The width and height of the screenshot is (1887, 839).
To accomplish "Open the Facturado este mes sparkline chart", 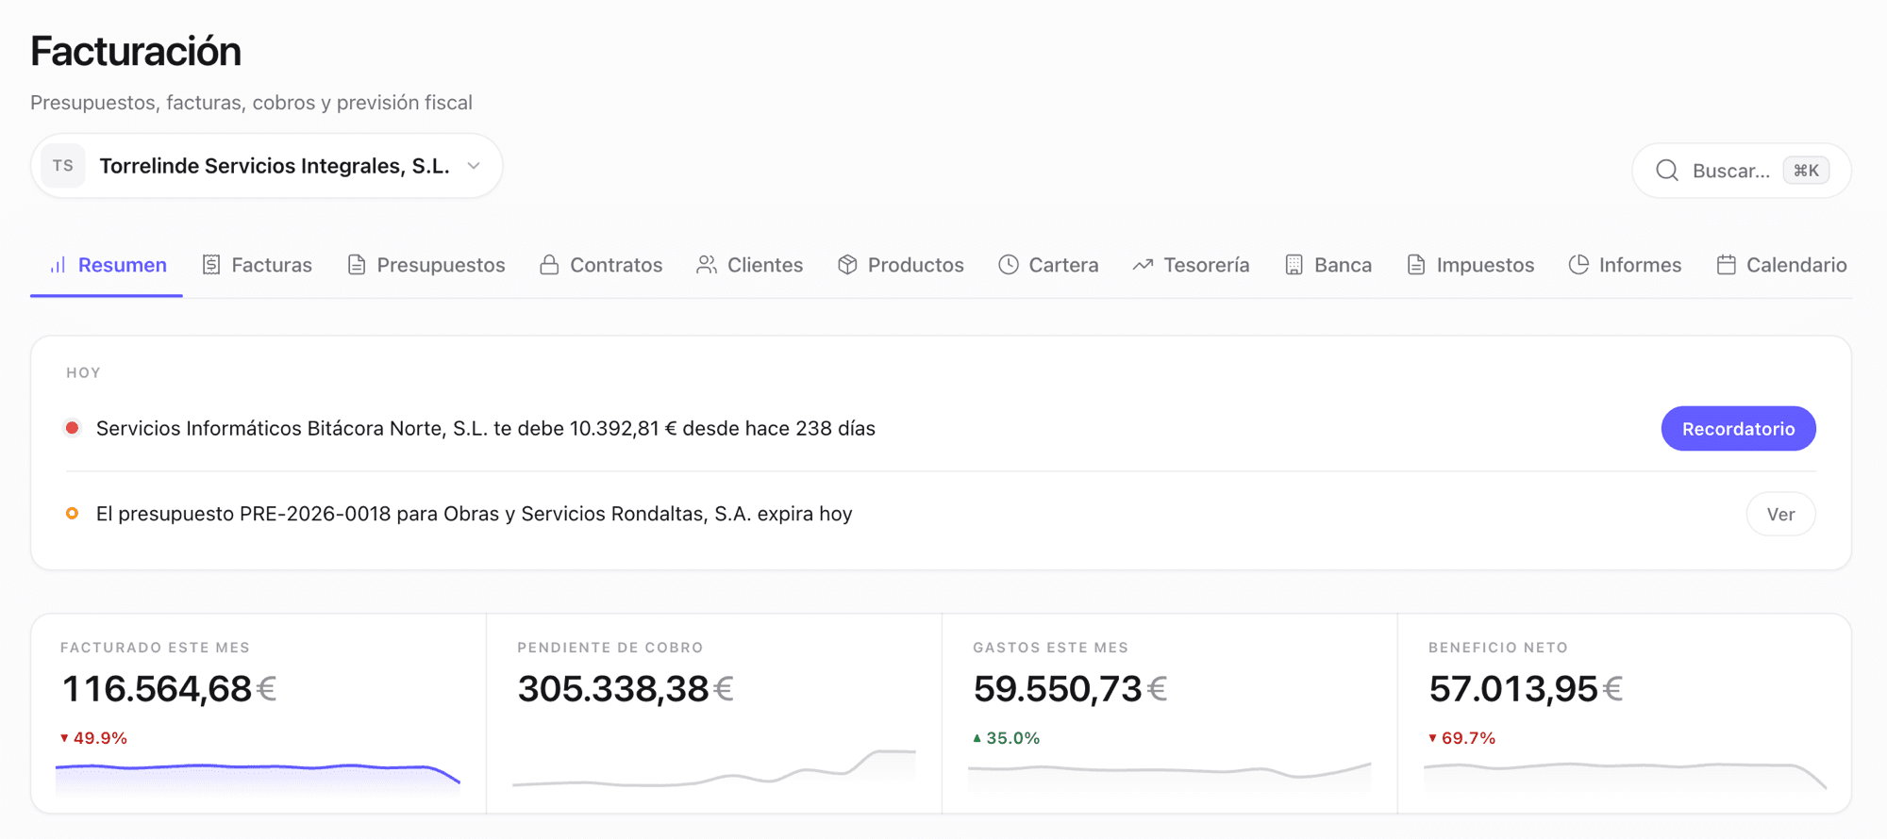I will click(258, 779).
